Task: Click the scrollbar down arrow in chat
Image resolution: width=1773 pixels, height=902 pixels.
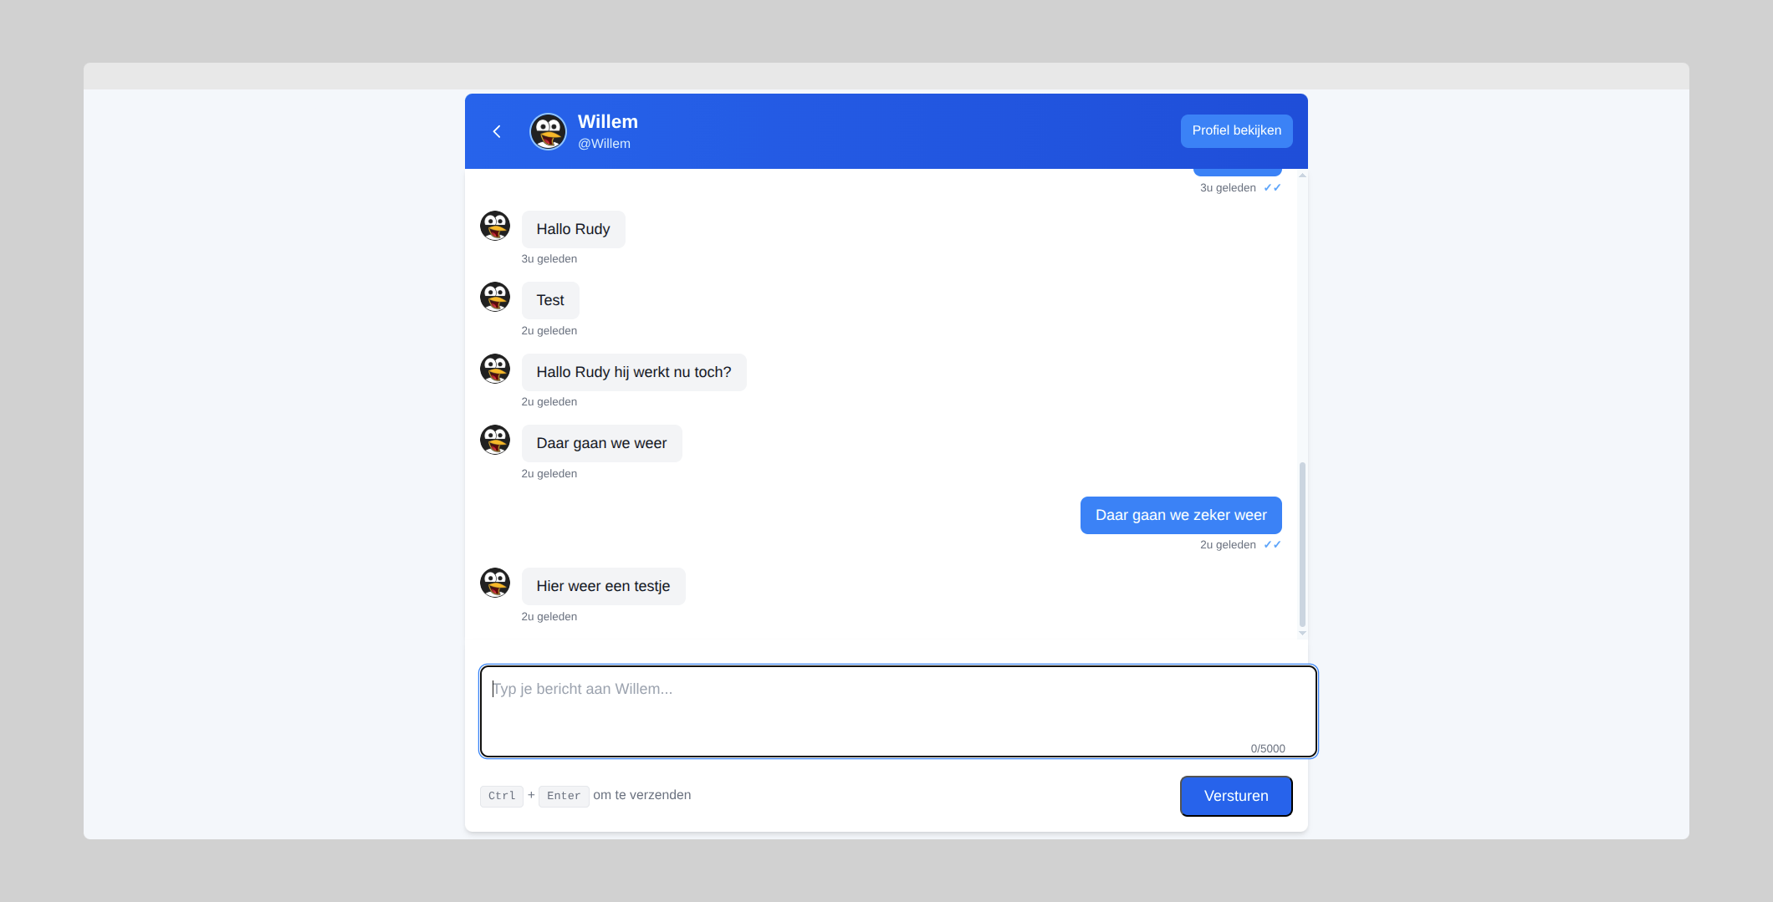Action: [x=1302, y=634]
